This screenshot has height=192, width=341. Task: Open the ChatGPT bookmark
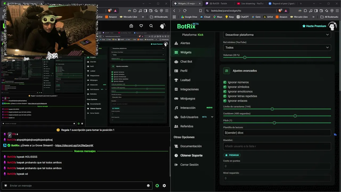pyautogui.click(x=242, y=17)
